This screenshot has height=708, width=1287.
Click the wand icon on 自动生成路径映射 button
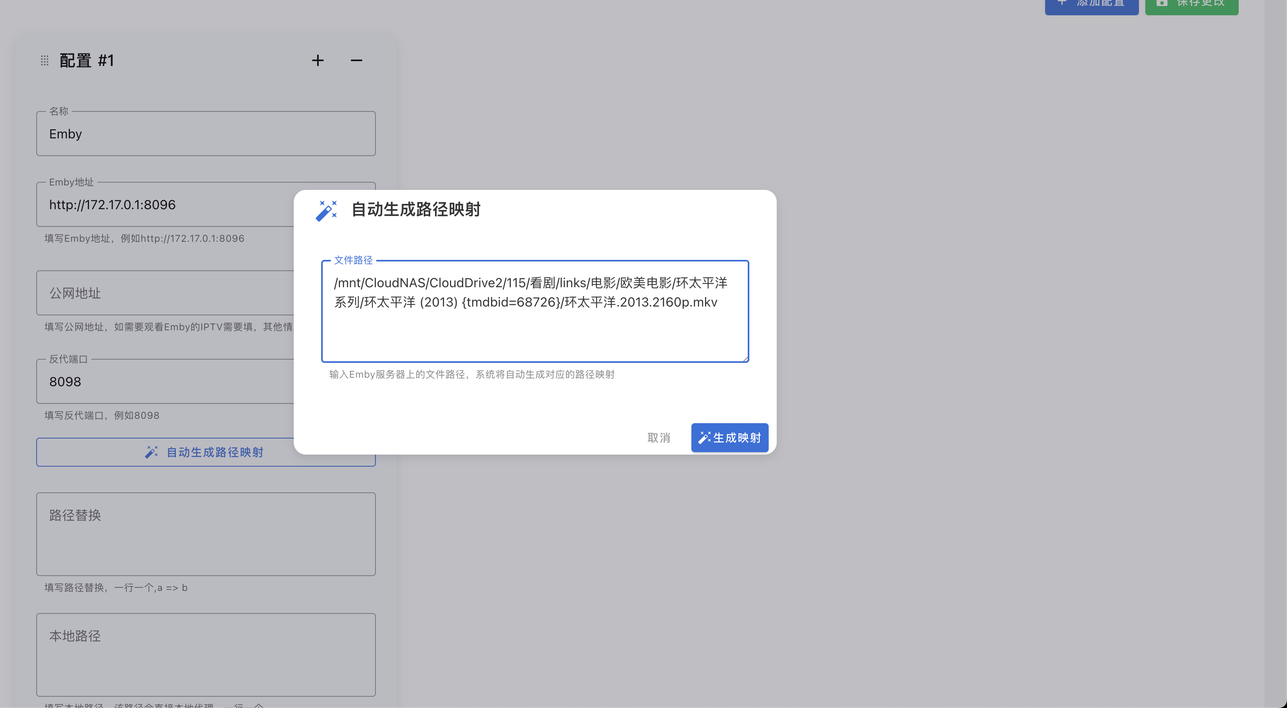point(151,453)
